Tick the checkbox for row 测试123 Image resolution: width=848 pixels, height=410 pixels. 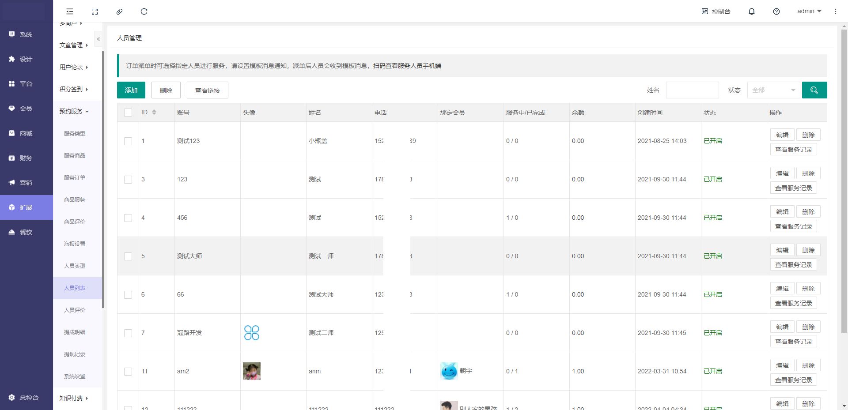(x=128, y=141)
